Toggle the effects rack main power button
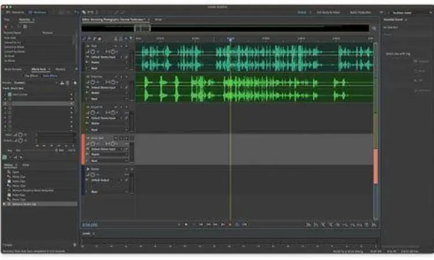This screenshot has height=260, width=434. point(5,157)
